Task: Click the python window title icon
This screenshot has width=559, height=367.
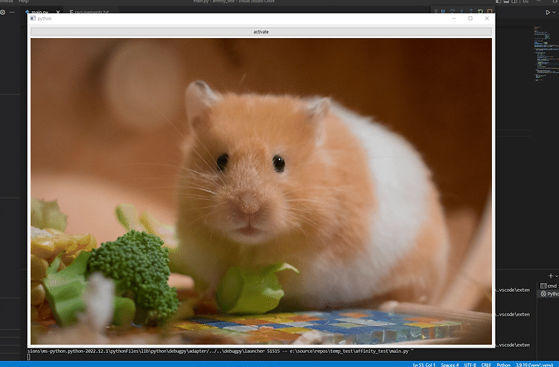Action: coord(33,18)
